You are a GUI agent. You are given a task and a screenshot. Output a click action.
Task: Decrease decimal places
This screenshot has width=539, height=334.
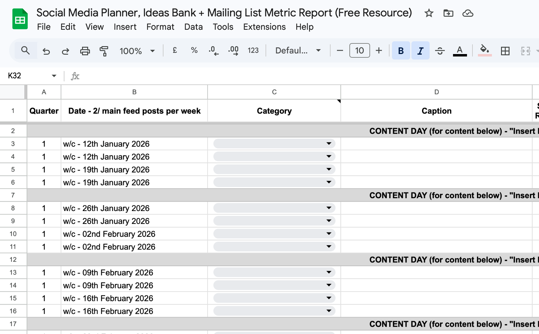point(213,50)
